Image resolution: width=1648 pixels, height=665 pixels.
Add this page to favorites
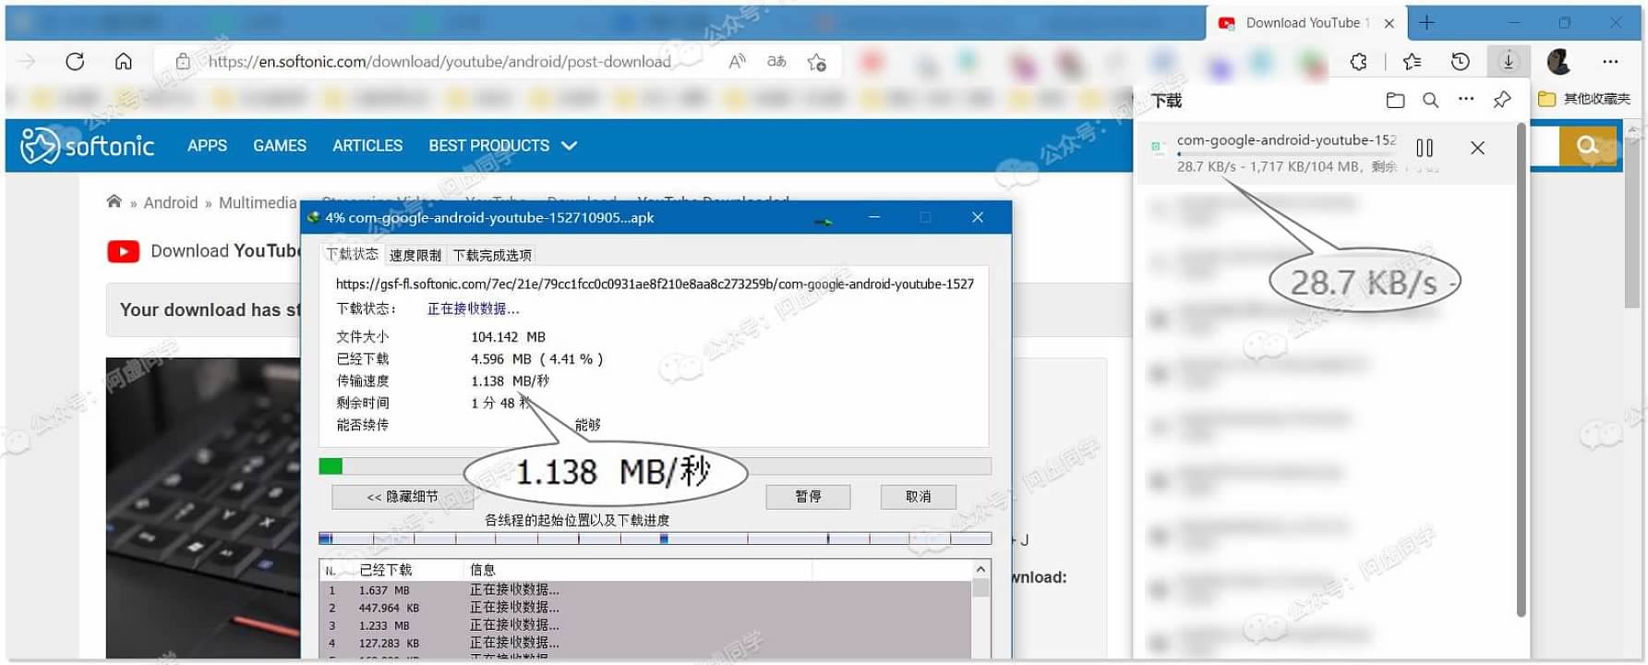tap(817, 62)
